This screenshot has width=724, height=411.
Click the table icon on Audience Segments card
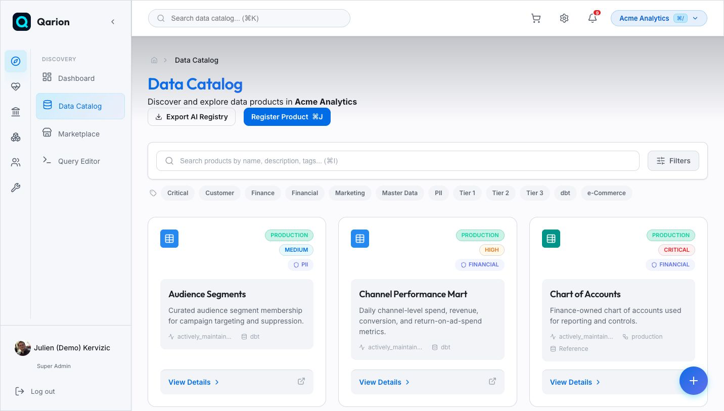169,239
